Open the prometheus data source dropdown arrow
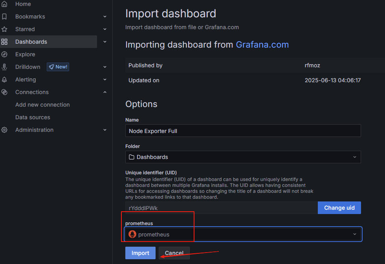This screenshot has width=385, height=264. (354, 234)
